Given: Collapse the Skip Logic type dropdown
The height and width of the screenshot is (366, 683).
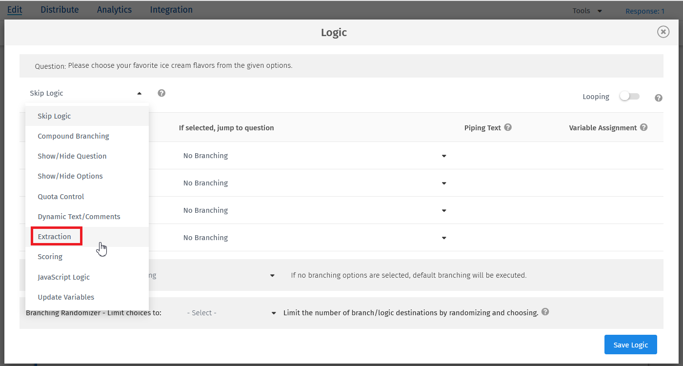Looking at the screenshot, I should [139, 93].
